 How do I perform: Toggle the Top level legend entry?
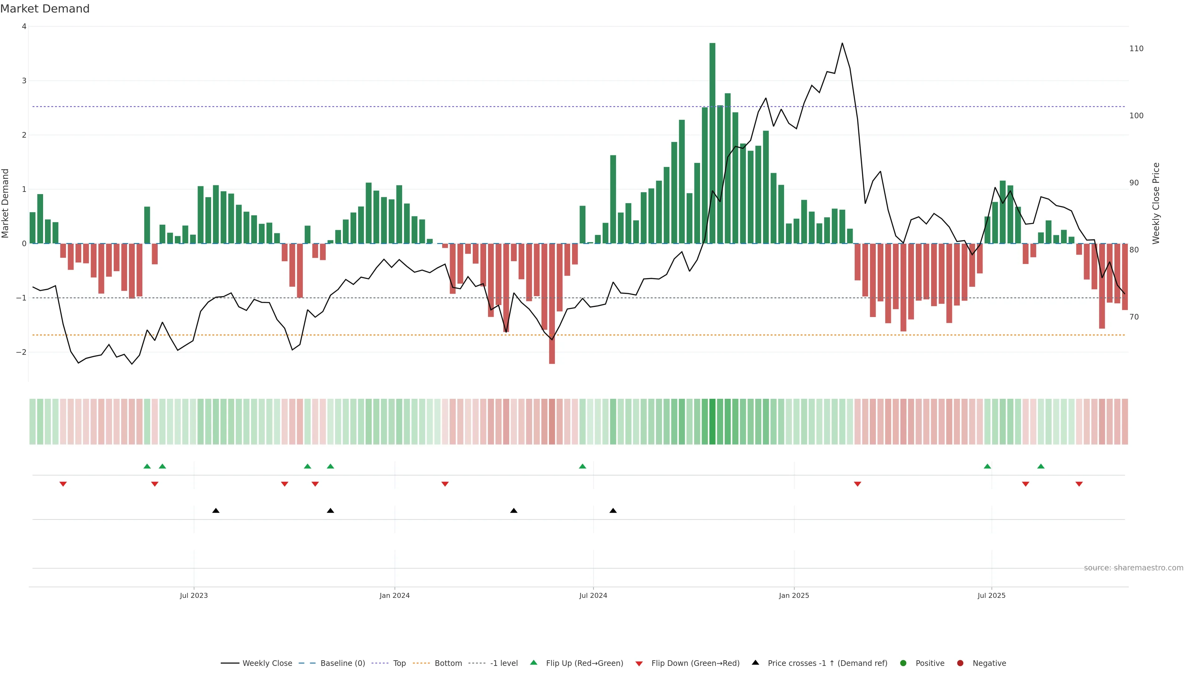[x=399, y=663]
